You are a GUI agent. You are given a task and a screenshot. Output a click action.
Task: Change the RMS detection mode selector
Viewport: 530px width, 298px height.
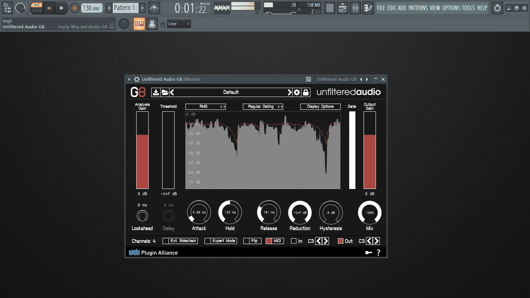coord(206,107)
